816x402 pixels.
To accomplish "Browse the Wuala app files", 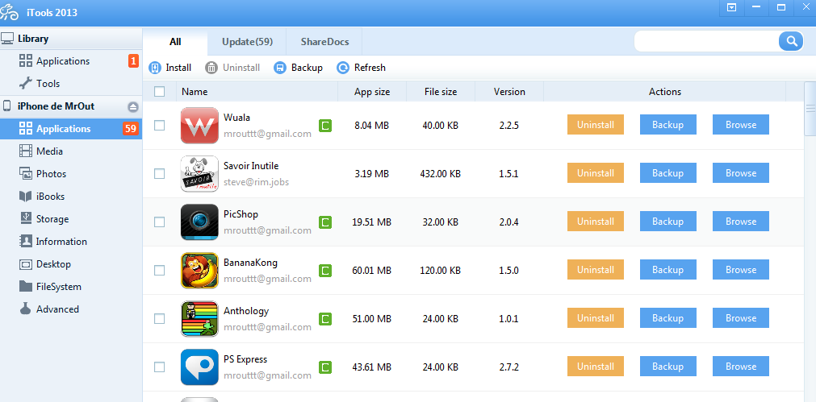I will [x=741, y=125].
